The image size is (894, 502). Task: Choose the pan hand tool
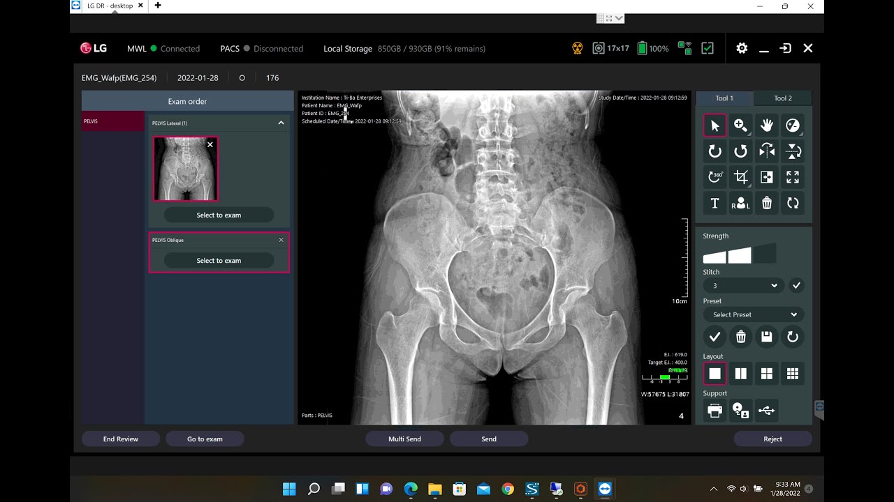coord(767,125)
